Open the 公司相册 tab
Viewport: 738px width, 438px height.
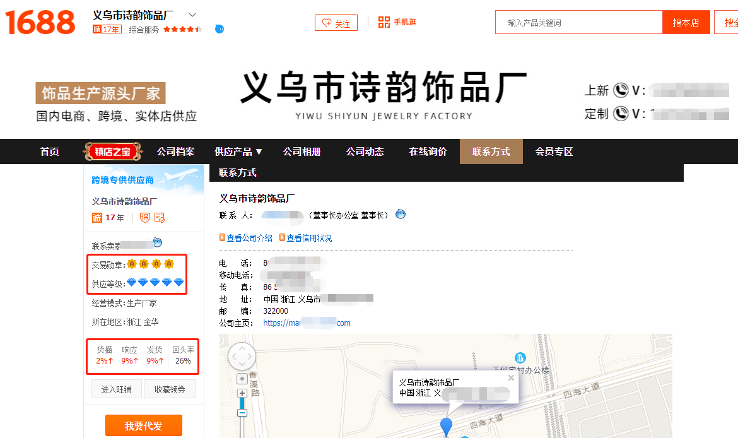tap(302, 151)
